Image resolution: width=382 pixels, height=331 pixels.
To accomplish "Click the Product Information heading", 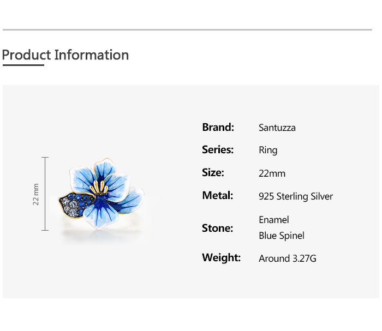I will point(65,55).
